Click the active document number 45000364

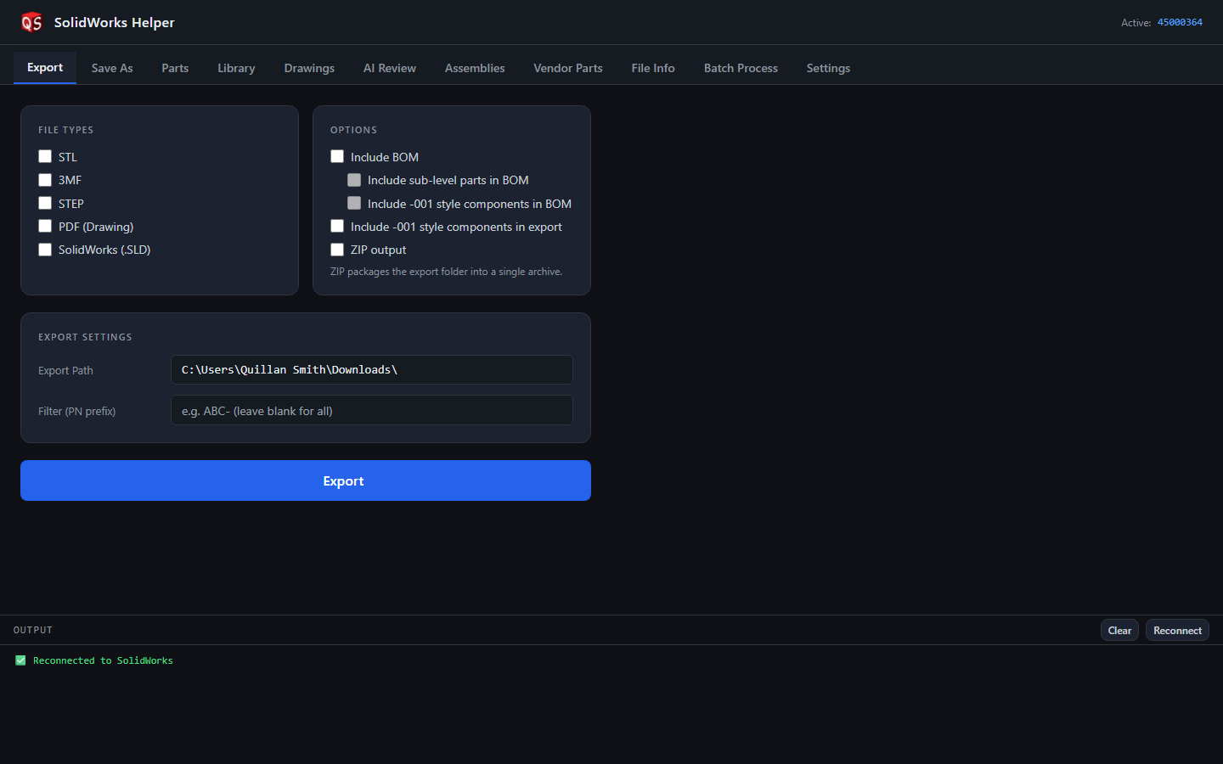point(1180,22)
